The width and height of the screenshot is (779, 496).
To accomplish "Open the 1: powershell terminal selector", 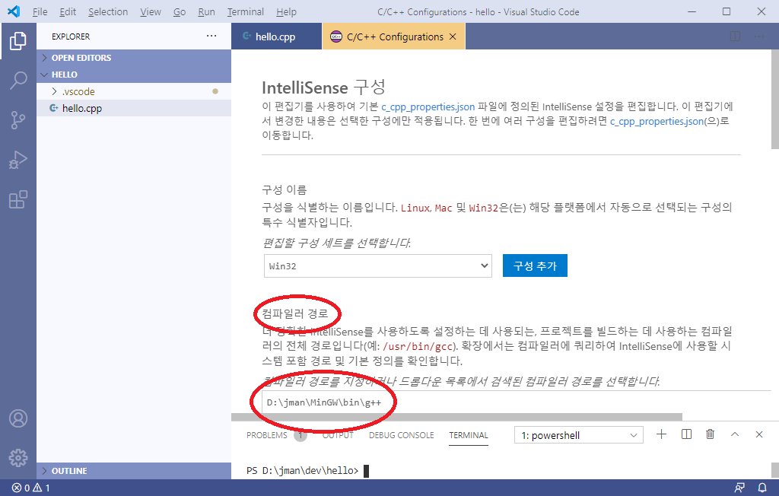I will pos(579,435).
